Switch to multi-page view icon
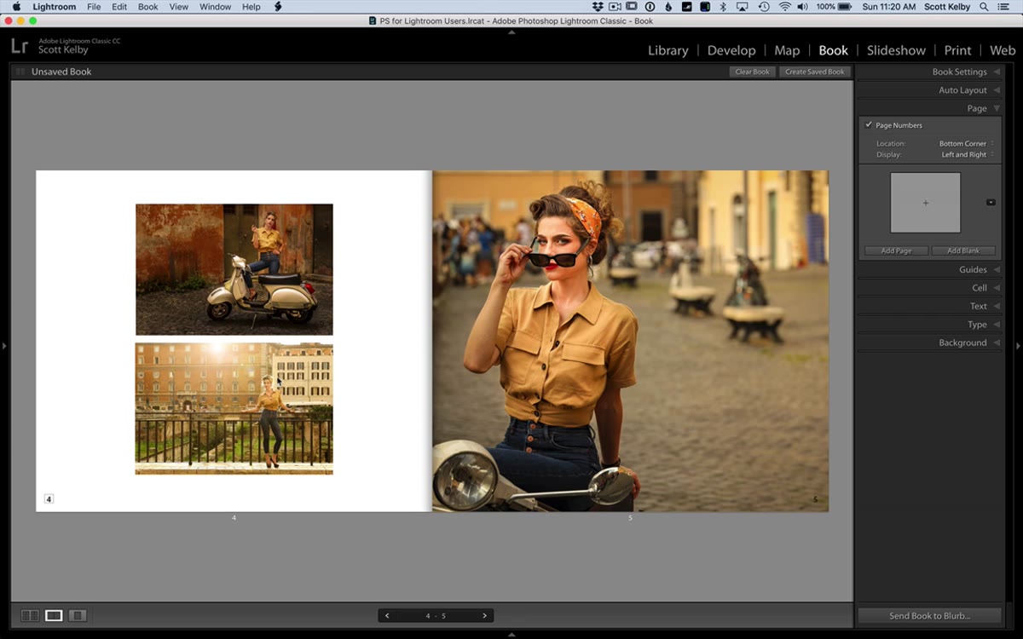Viewport: 1023px width, 639px height. pos(30,615)
